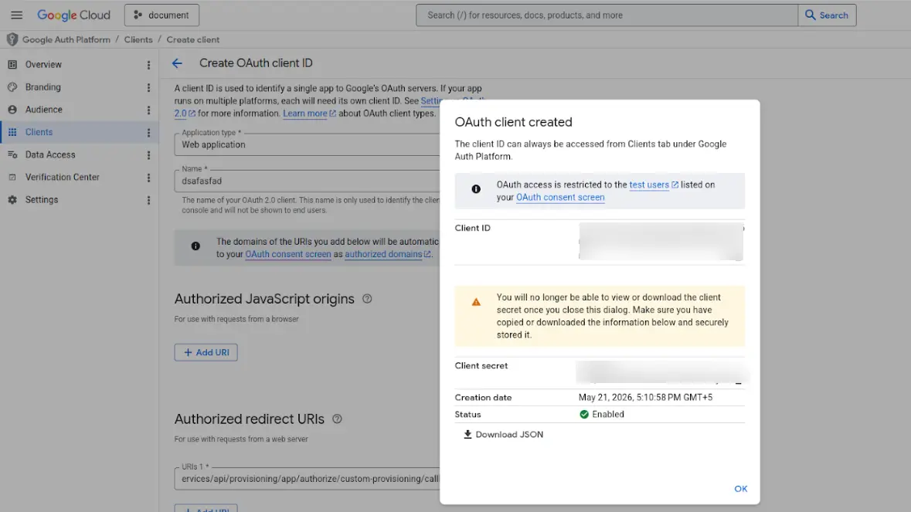Open more options for Verification Center
This screenshot has height=512, width=911.
click(148, 178)
